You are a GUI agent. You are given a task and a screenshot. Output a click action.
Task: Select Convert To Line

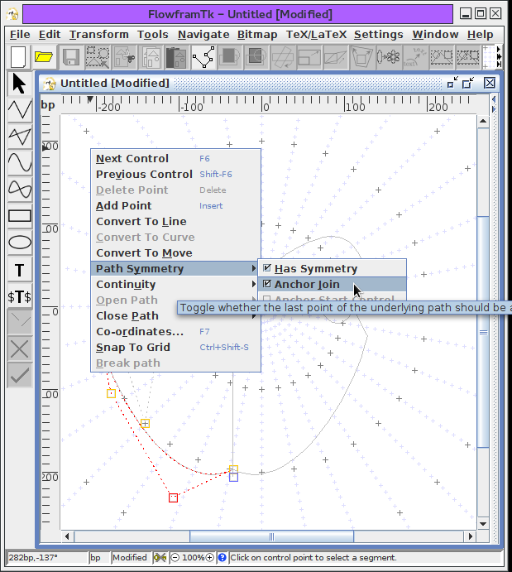176,221
